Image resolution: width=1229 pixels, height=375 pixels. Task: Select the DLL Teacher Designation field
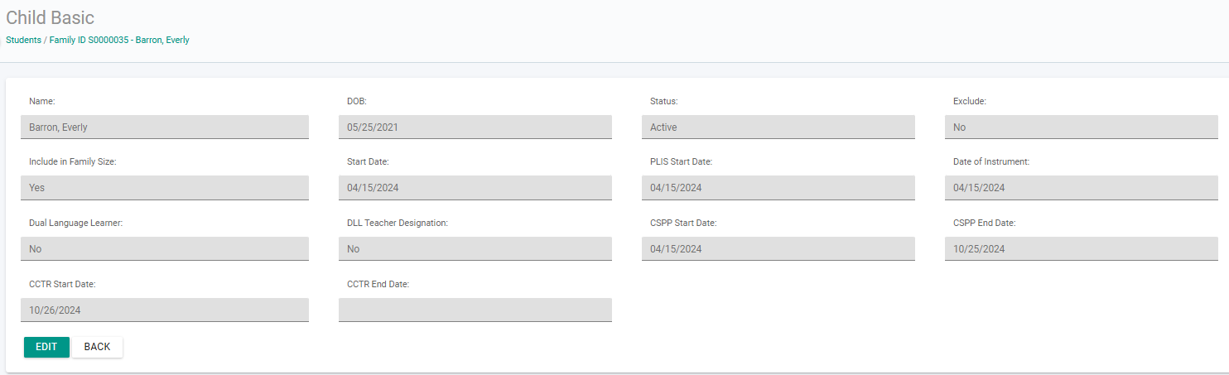tap(475, 249)
